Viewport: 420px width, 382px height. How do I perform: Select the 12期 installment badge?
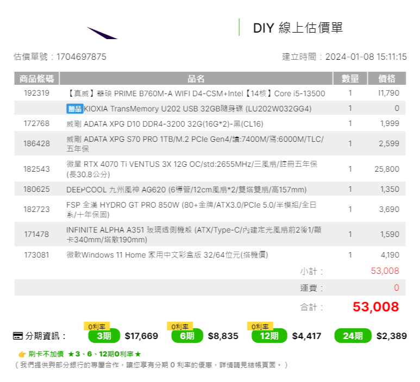click(269, 336)
